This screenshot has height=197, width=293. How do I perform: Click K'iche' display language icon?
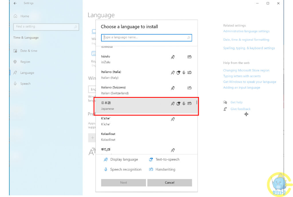pos(173,119)
